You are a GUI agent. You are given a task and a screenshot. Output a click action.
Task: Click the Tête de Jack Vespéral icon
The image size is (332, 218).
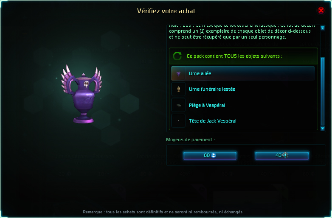178,121
